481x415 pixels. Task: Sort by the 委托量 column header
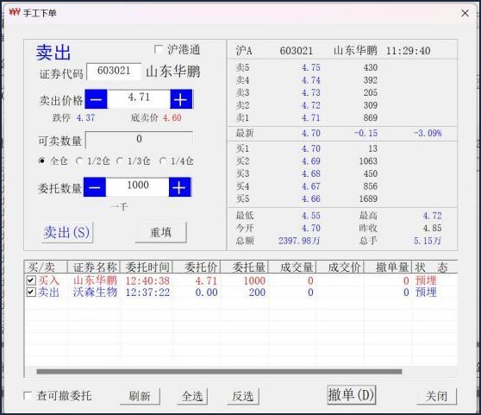(244, 267)
